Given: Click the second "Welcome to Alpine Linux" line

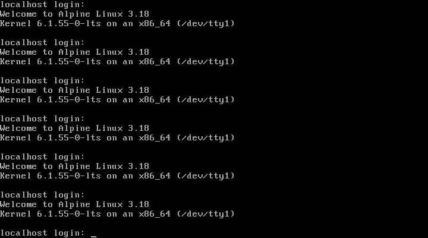Looking at the screenshot, I should [x=74, y=52].
